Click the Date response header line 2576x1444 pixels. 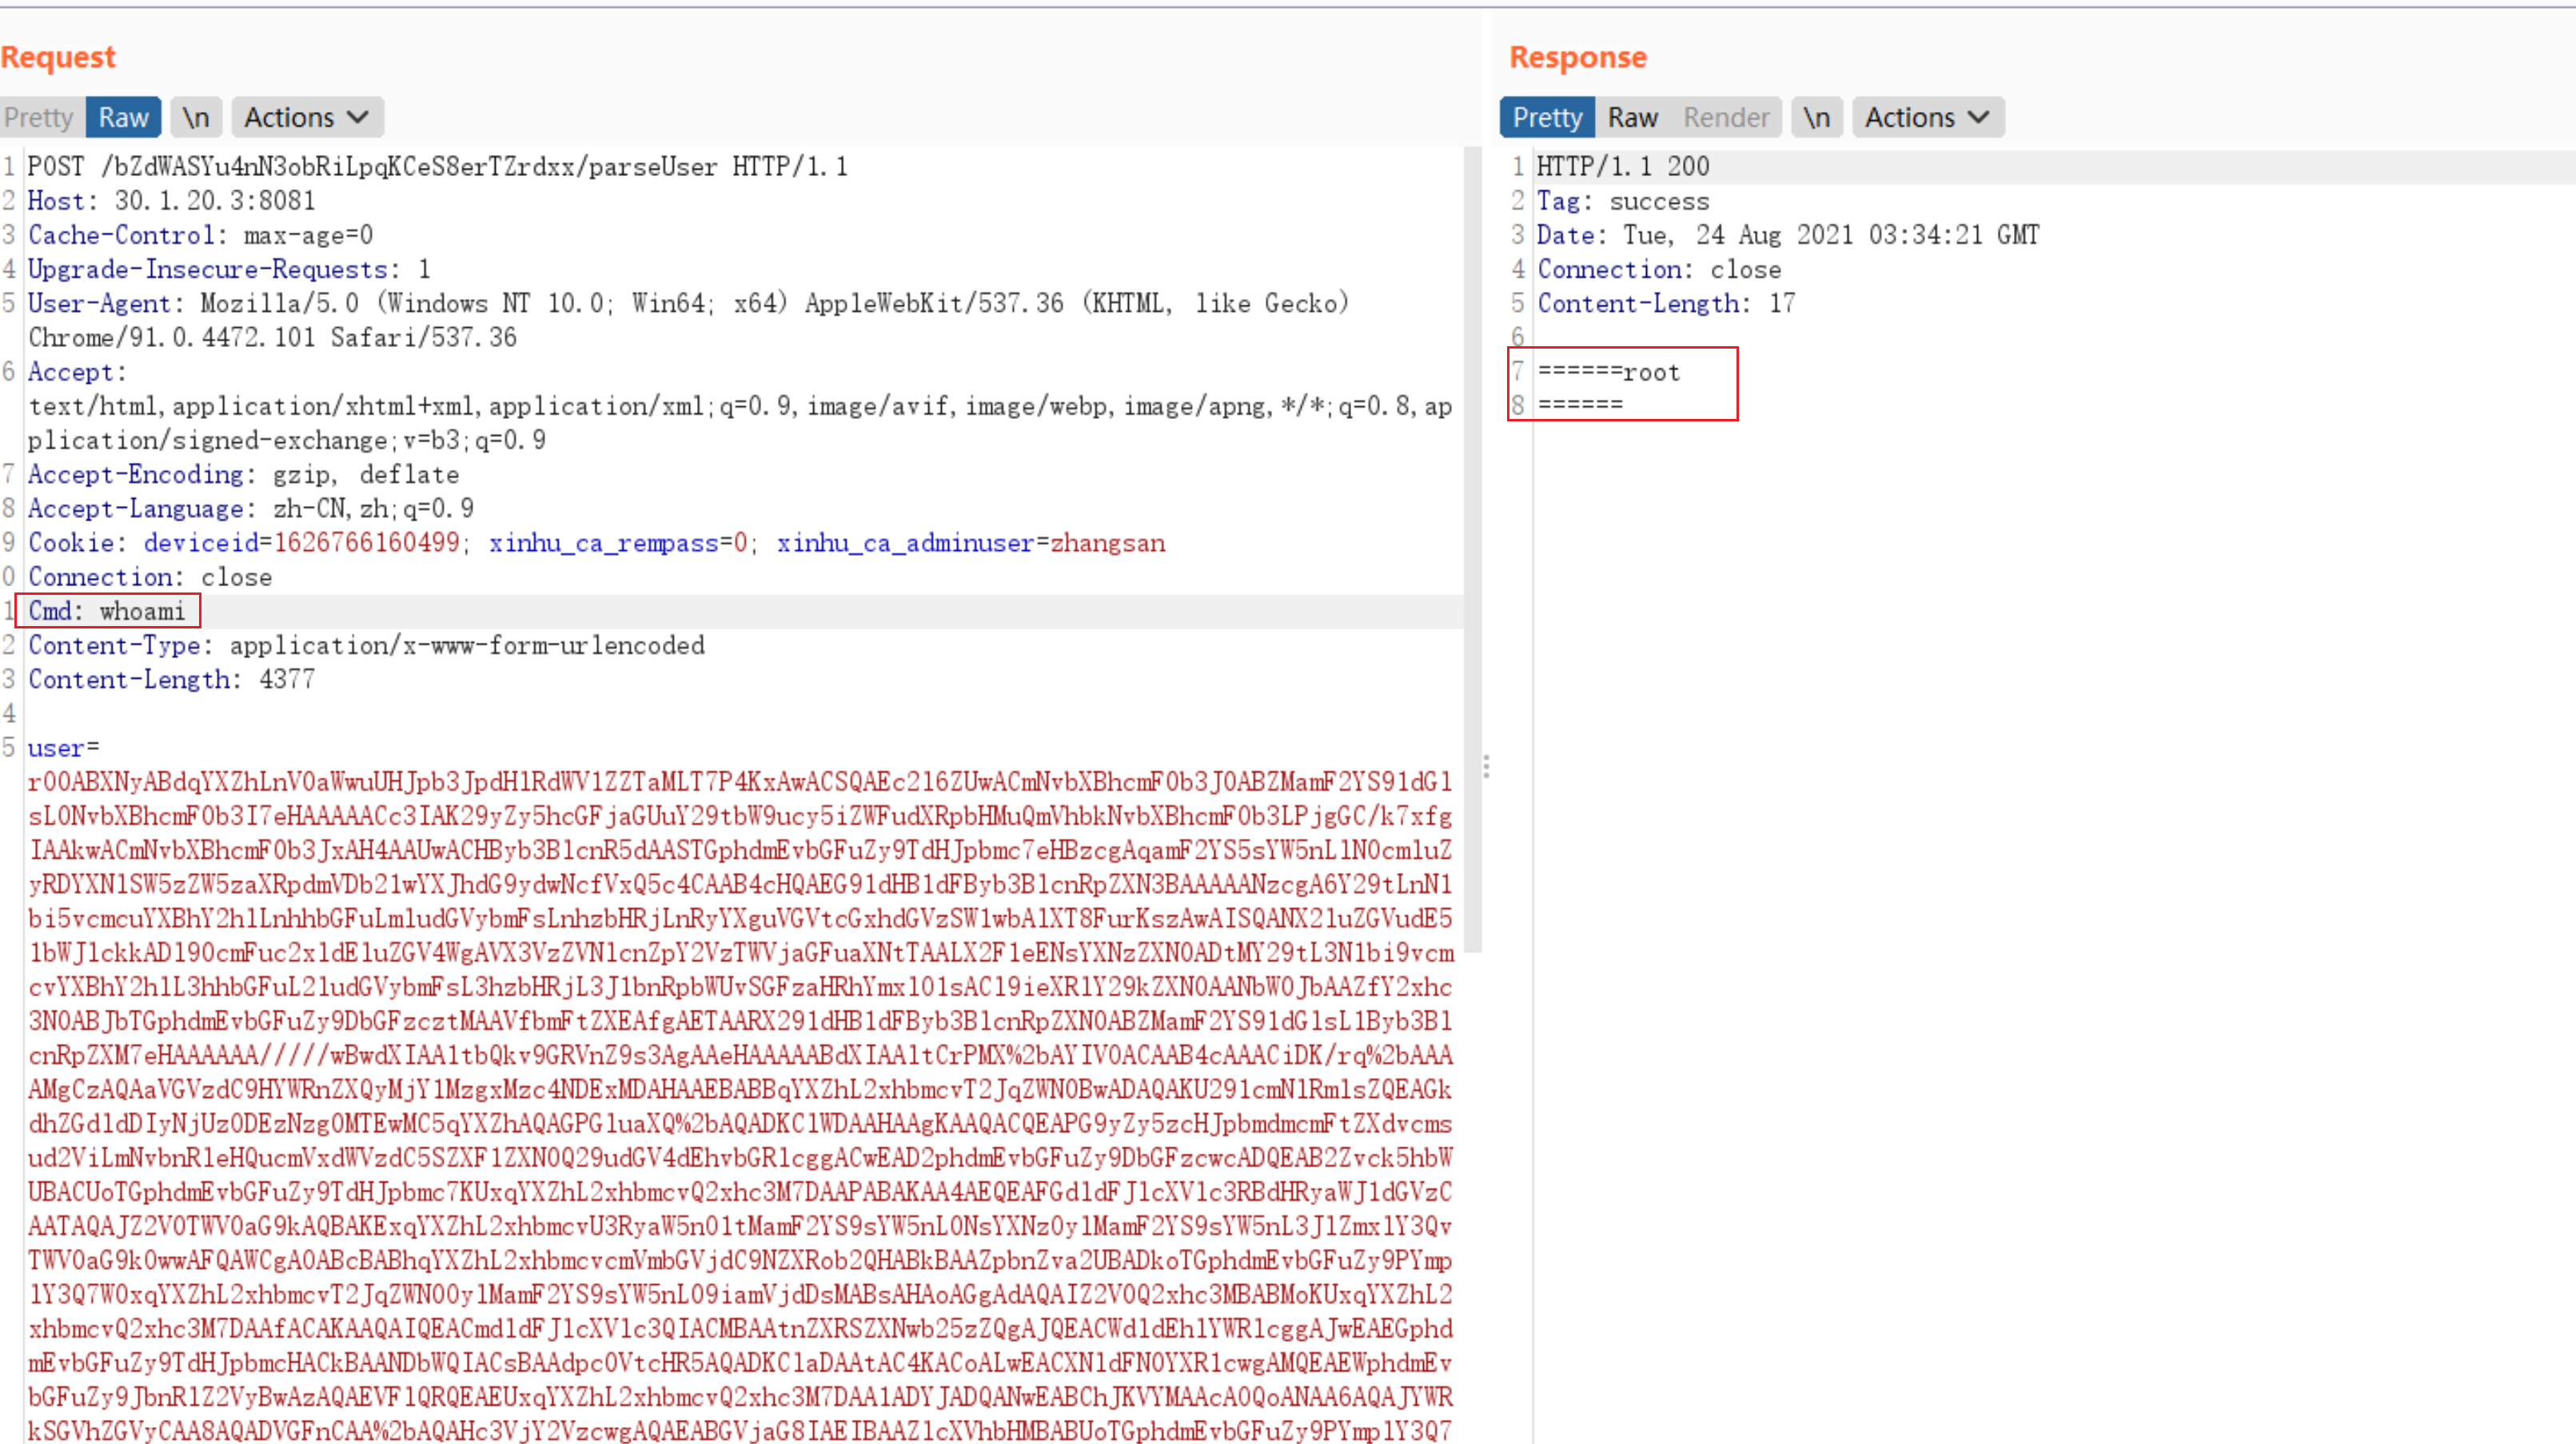click(1788, 235)
